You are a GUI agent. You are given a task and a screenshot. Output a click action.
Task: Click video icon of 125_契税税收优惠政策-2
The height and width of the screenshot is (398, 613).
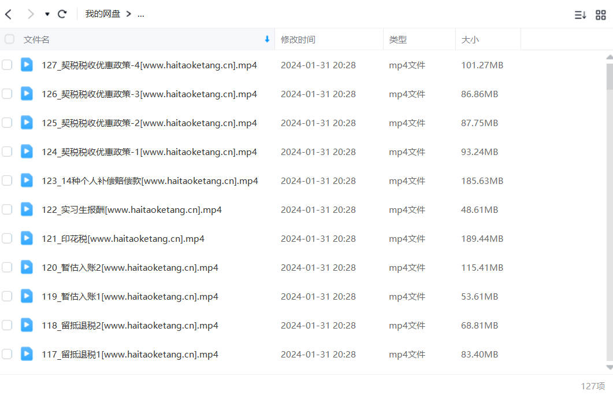[x=27, y=123]
